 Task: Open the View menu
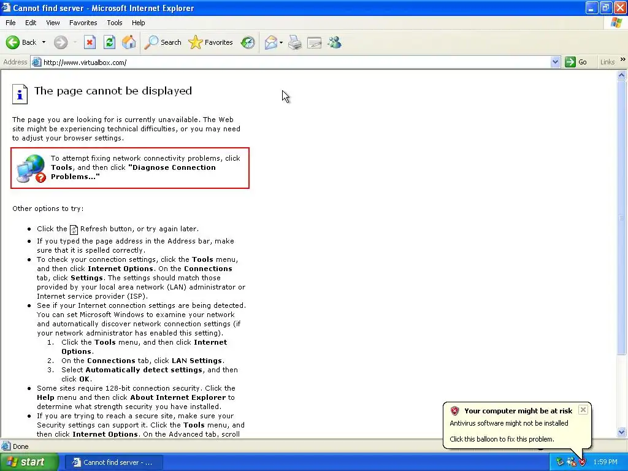click(x=53, y=23)
